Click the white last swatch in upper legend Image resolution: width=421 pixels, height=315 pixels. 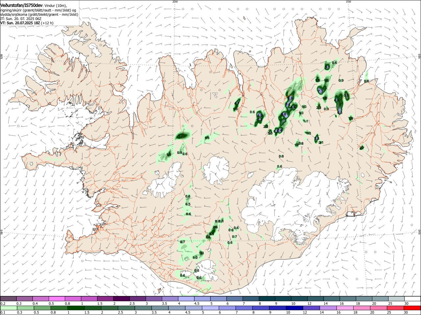point(412,299)
